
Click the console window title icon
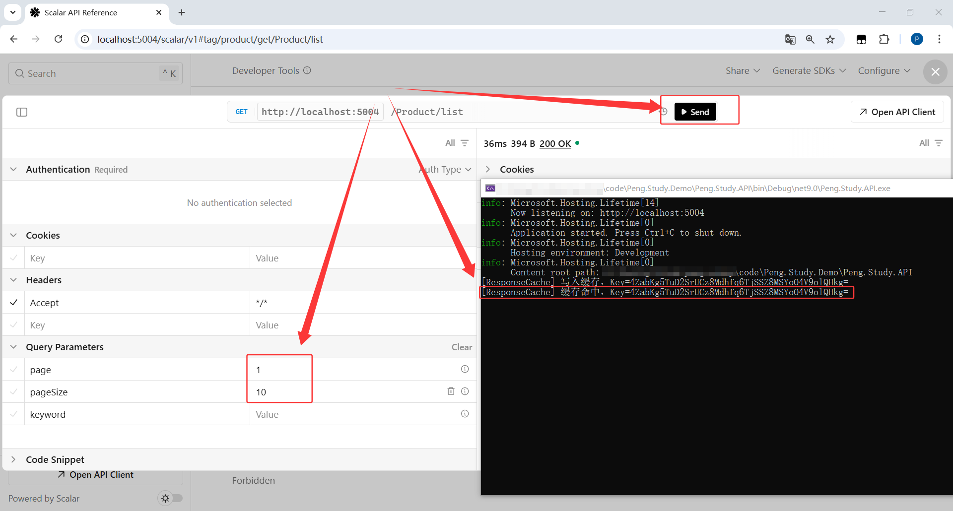pos(490,189)
